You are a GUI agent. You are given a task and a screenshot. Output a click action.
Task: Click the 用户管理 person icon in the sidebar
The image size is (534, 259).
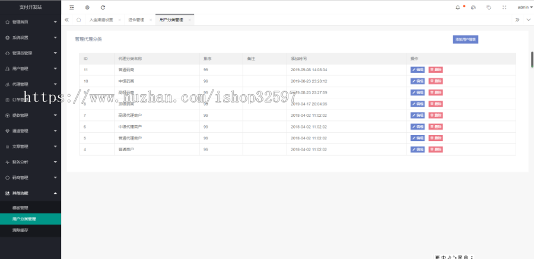[8, 69]
